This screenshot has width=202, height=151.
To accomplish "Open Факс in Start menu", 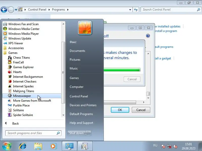I will point(73,42).
